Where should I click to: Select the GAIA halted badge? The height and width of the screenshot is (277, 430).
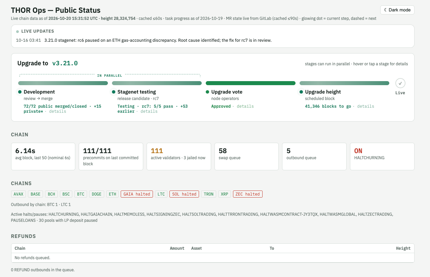click(x=137, y=194)
